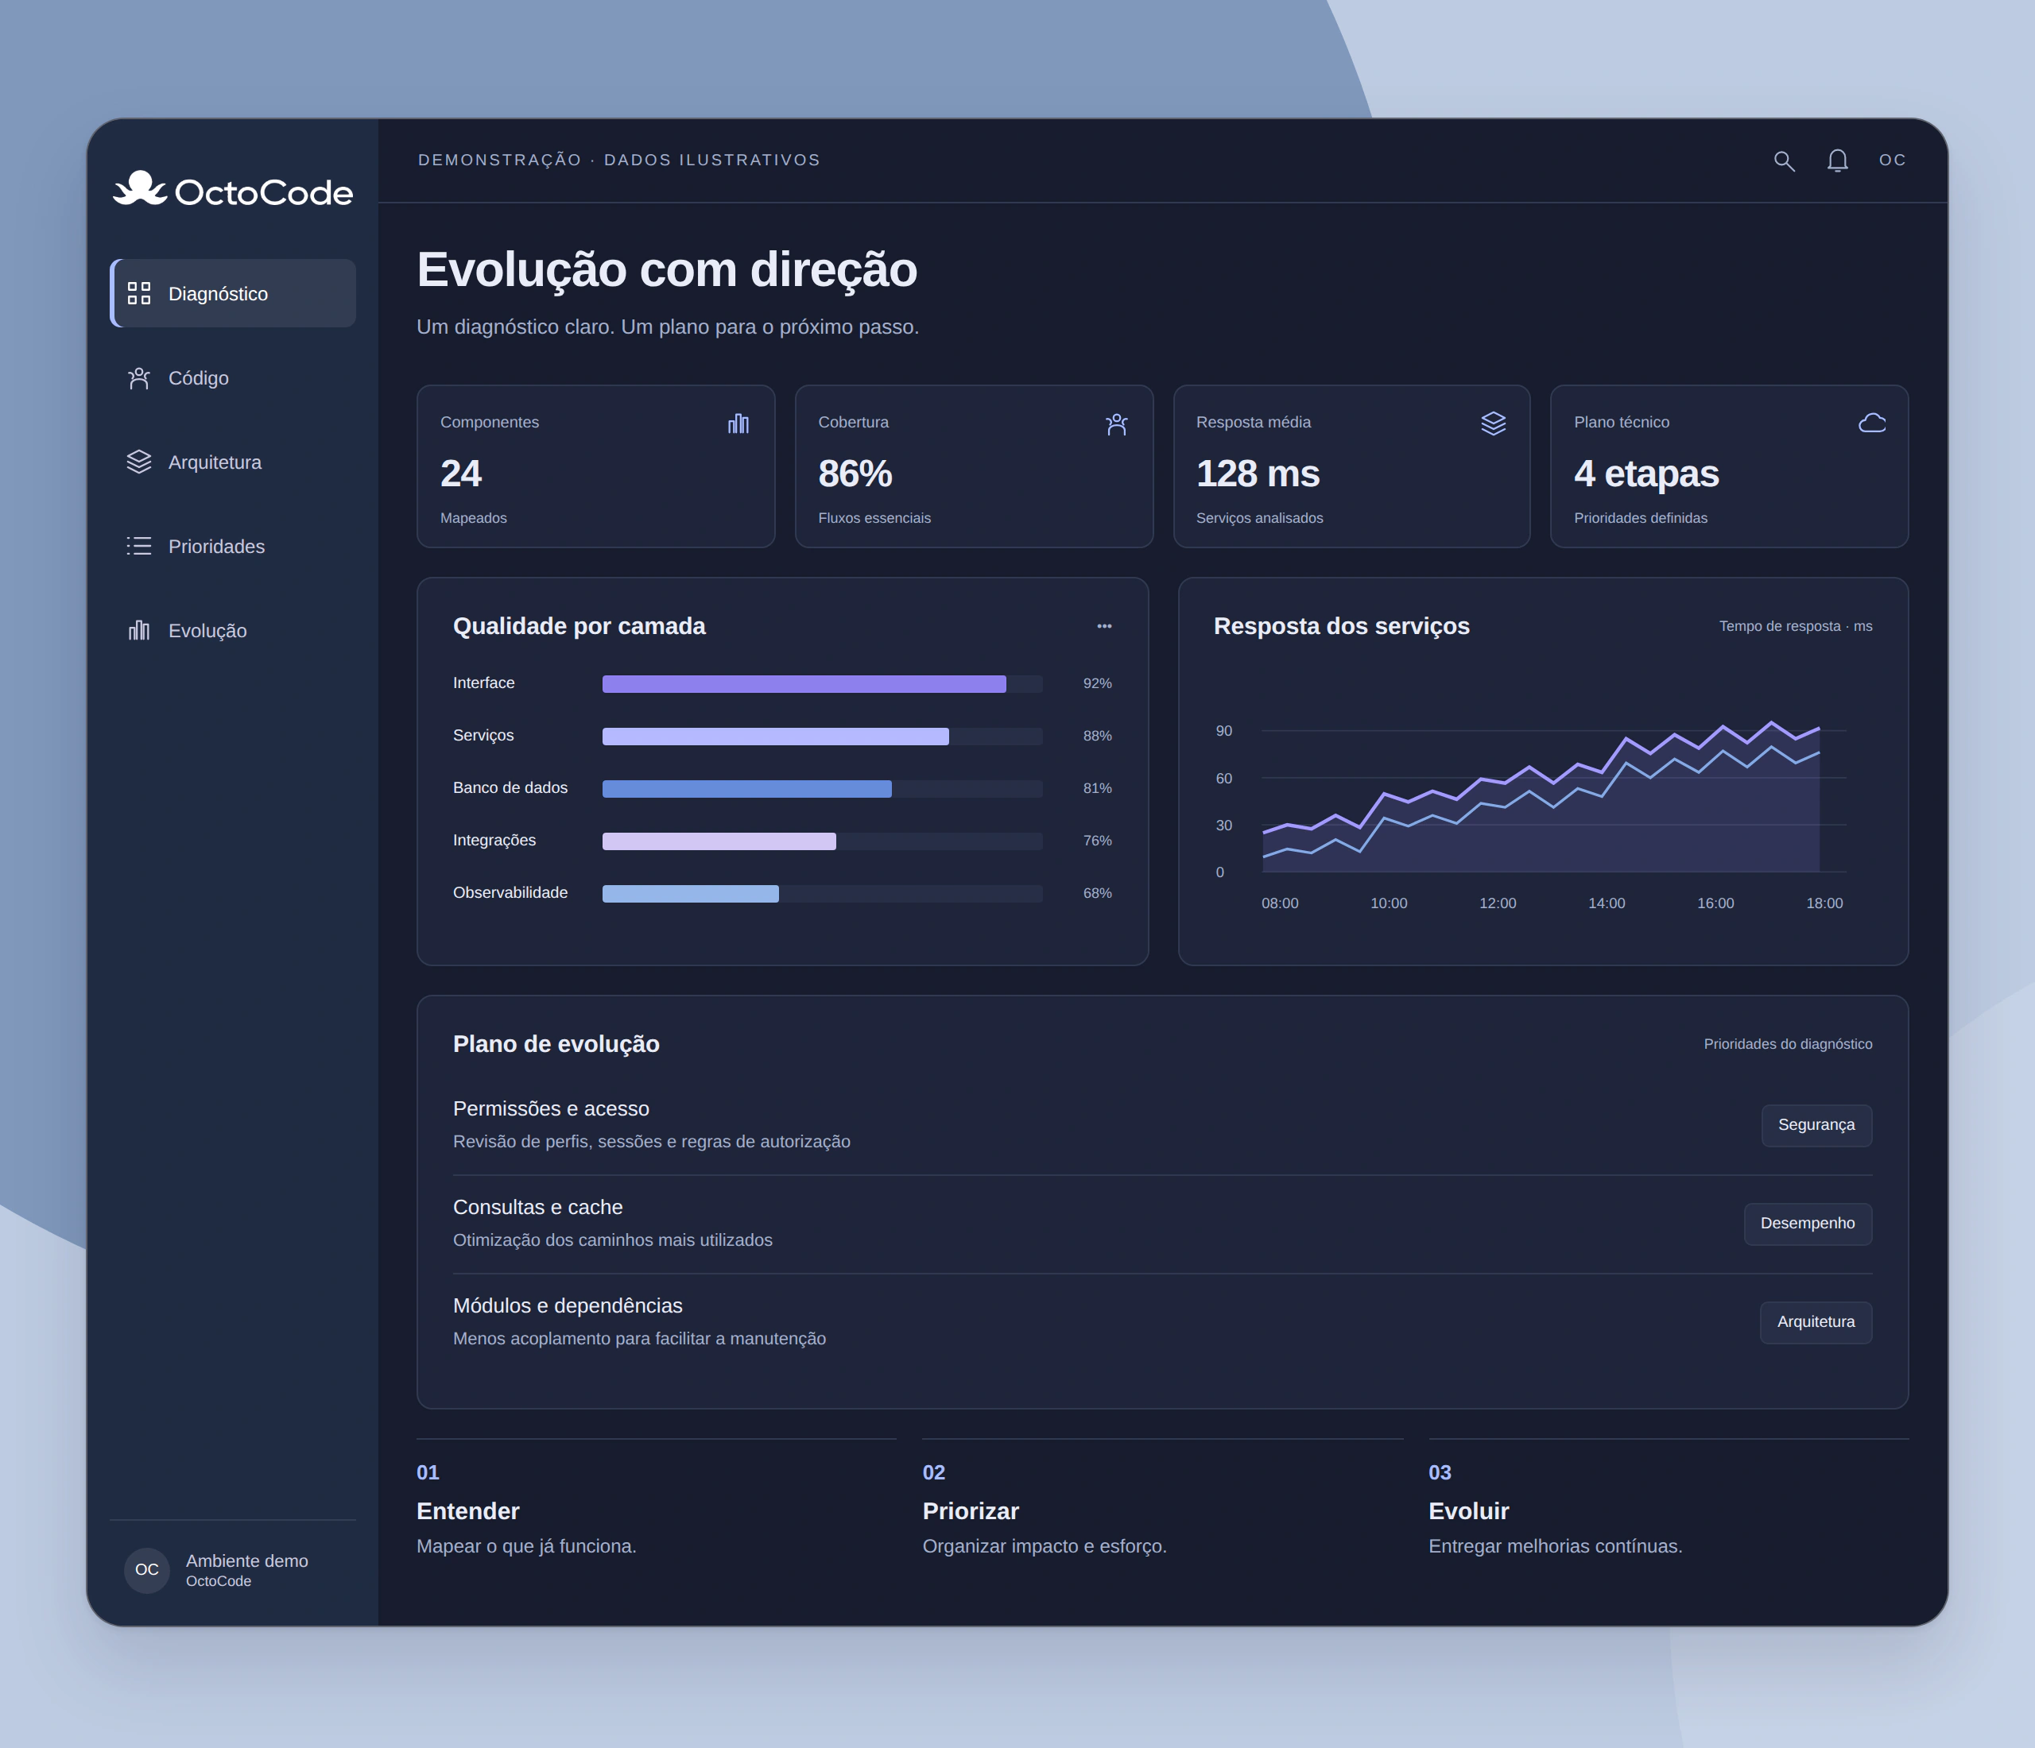This screenshot has width=2035, height=1748.
Task: Click the OC initials in the top bar
Action: coord(1892,160)
